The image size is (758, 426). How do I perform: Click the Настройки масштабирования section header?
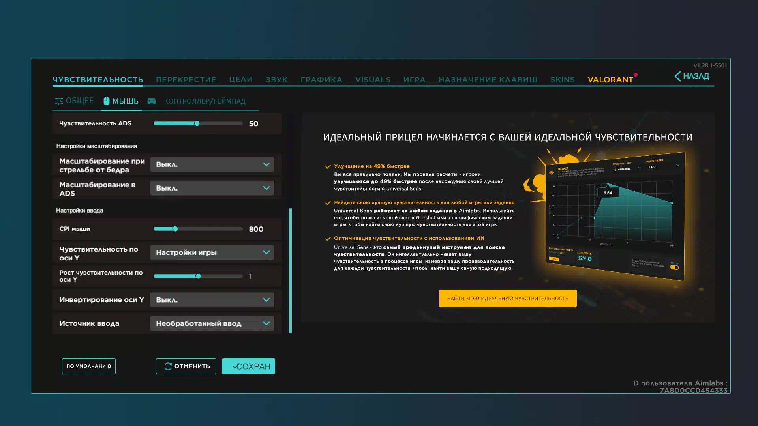(x=96, y=146)
